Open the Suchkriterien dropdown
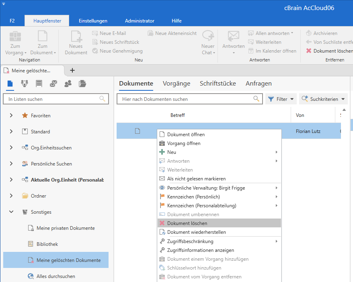This screenshot has height=282, width=353. tap(323, 99)
